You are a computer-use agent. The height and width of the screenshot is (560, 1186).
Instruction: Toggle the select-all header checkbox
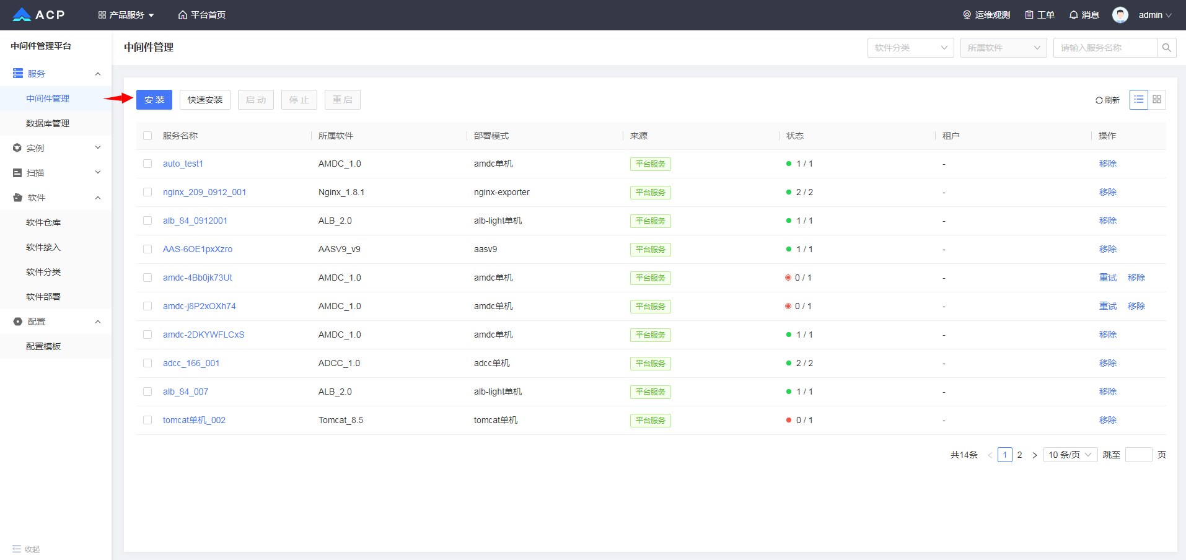point(147,136)
